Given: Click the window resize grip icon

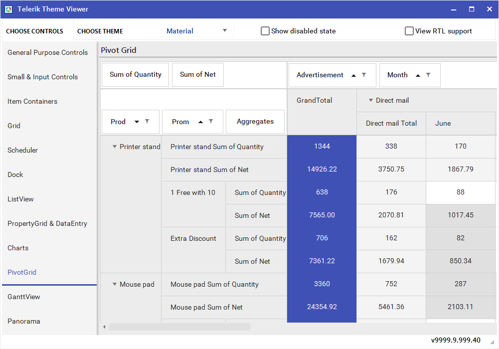Looking at the screenshot, I should (492, 342).
